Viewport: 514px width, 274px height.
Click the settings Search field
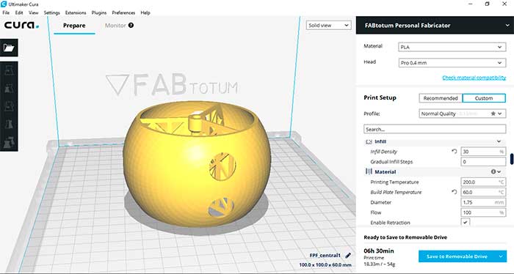pos(435,129)
